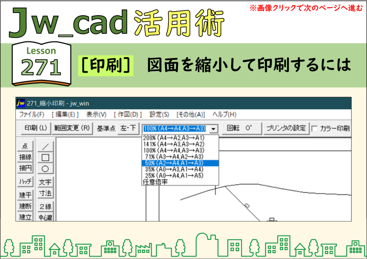
Task: Pick the 文字 text tool
Action: 45,182
